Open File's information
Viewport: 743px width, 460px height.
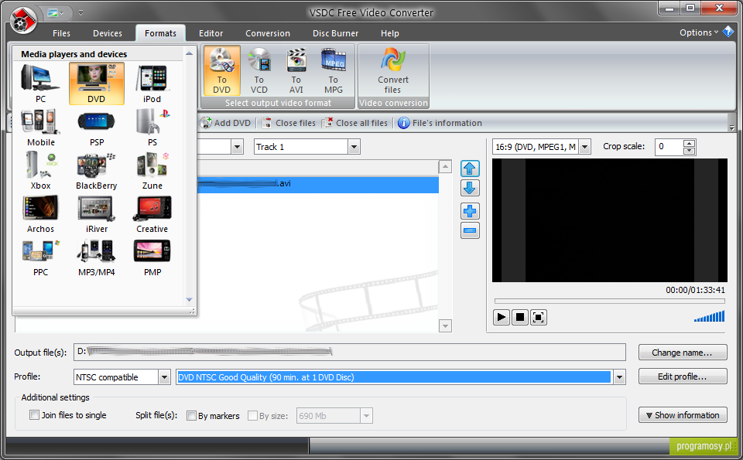pos(440,123)
